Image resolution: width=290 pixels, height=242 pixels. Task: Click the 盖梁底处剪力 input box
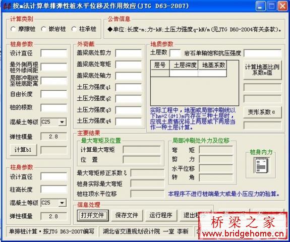tap(129, 53)
